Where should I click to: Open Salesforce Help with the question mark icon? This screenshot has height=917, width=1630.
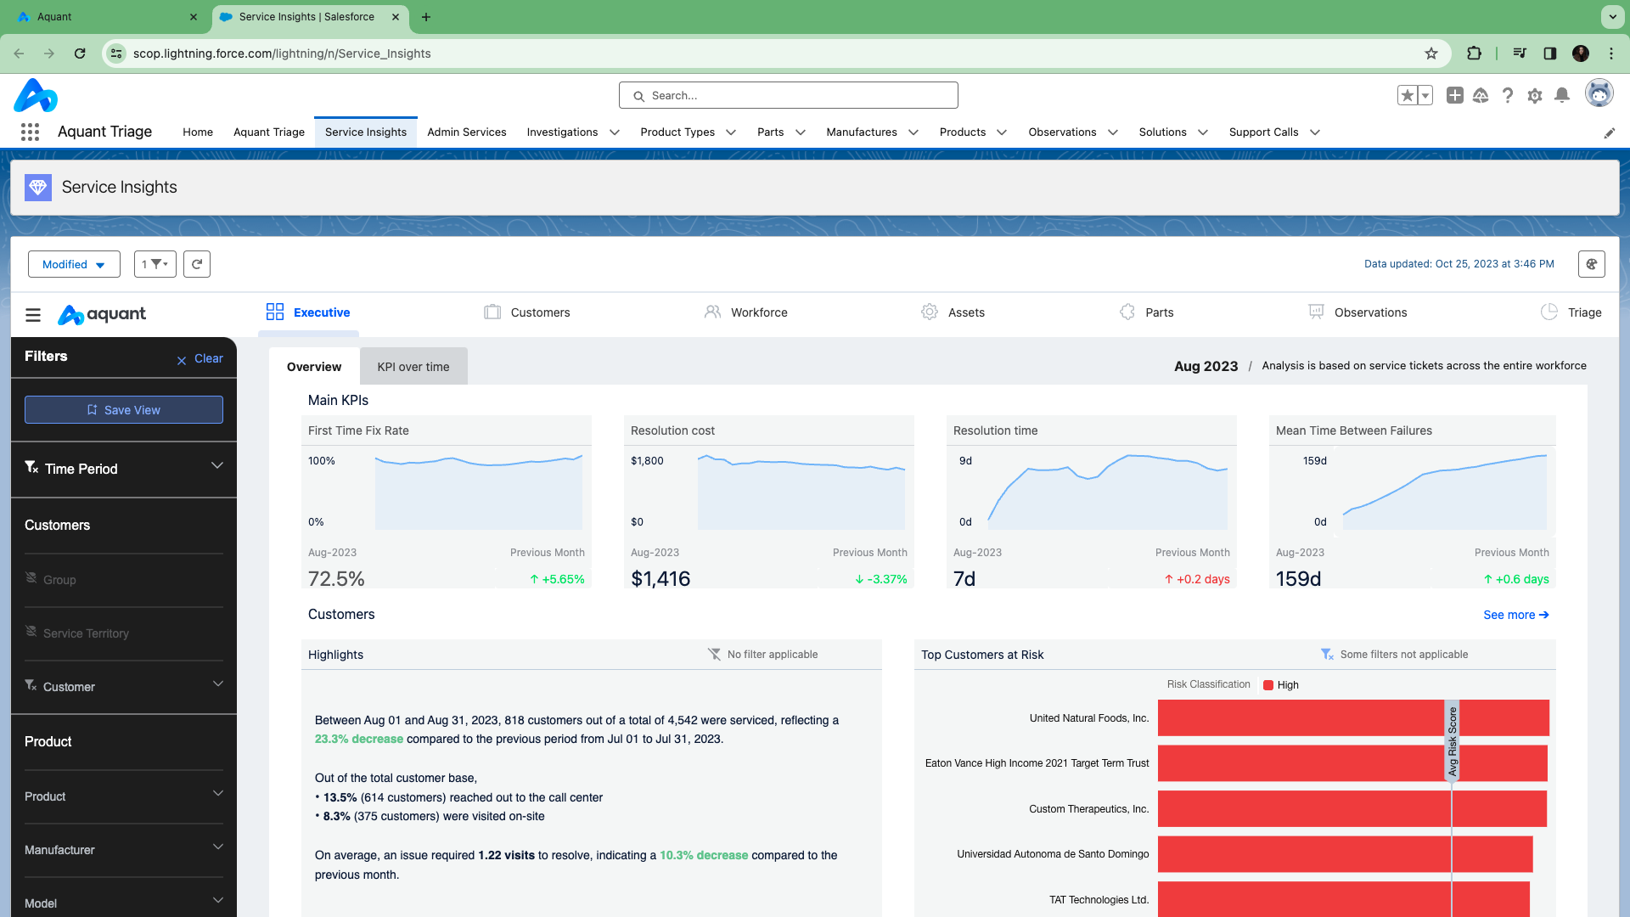click(1508, 96)
